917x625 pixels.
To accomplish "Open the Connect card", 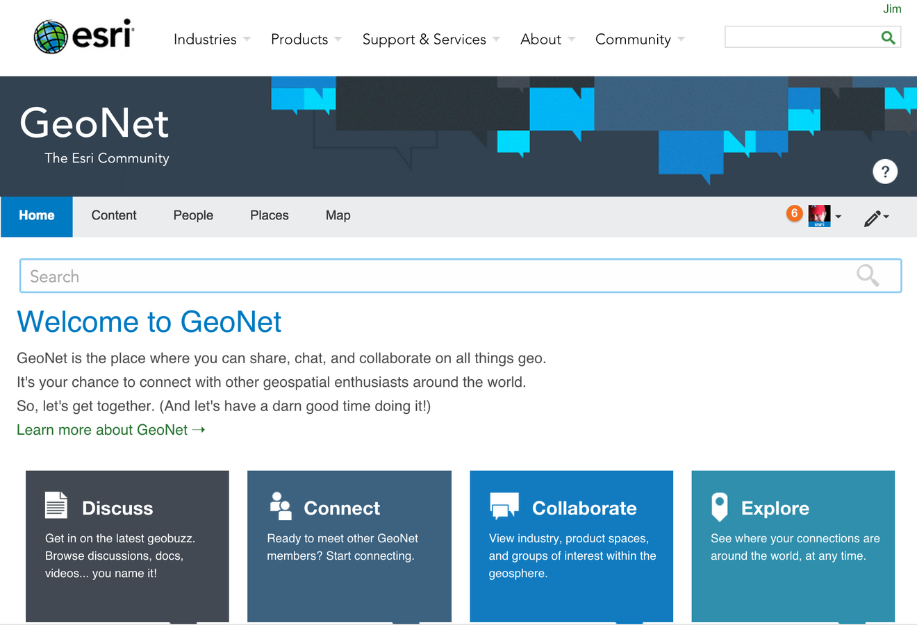I will [349, 547].
